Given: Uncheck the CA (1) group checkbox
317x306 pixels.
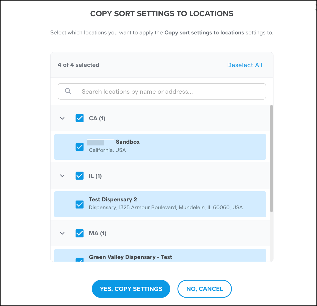Looking at the screenshot, I should [x=80, y=118].
